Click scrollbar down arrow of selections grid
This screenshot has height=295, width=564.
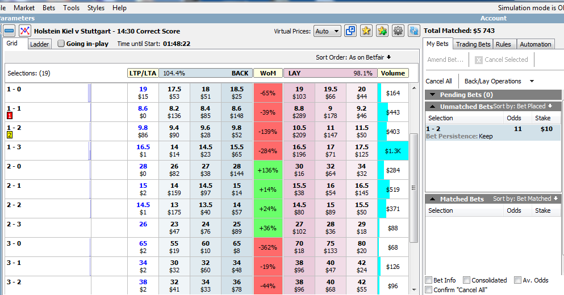pos(413,289)
